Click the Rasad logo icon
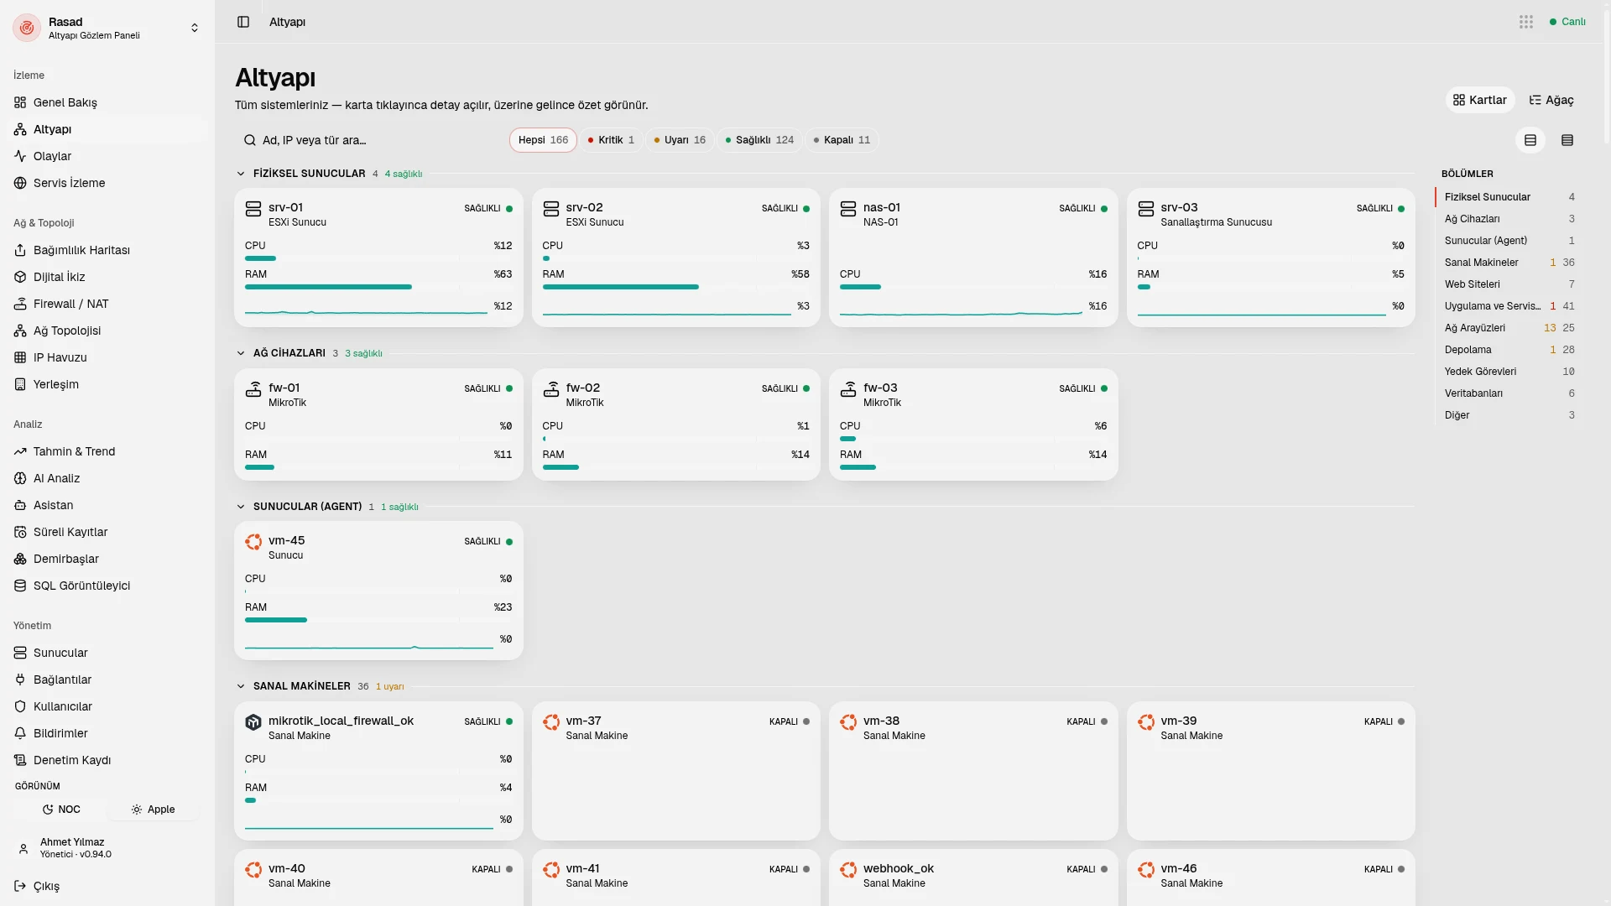The height and width of the screenshot is (906, 1611). click(27, 28)
